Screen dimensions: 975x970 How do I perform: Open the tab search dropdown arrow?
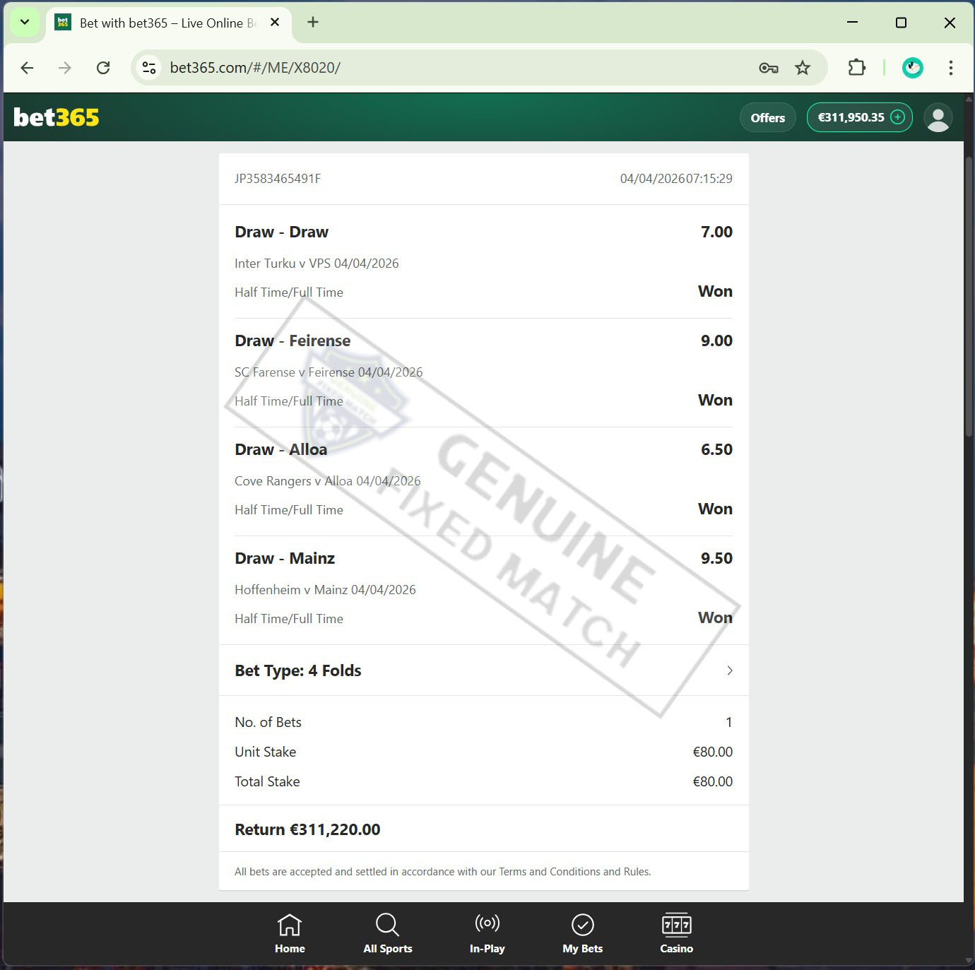click(24, 22)
